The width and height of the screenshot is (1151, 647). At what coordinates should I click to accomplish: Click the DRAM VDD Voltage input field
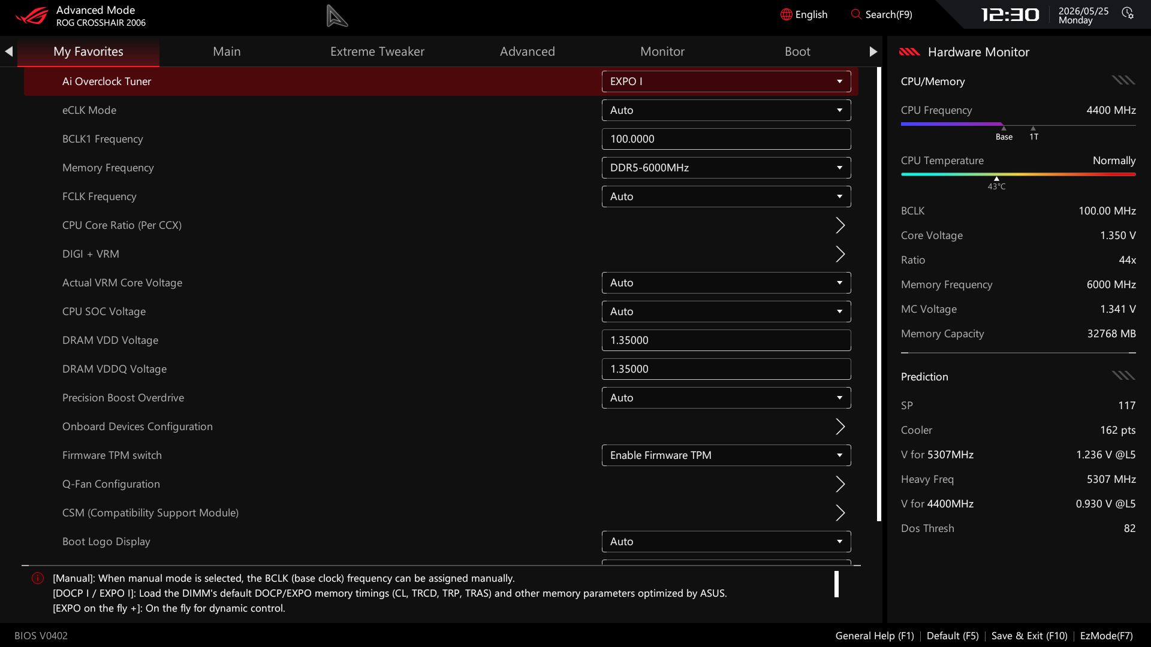coord(726,340)
